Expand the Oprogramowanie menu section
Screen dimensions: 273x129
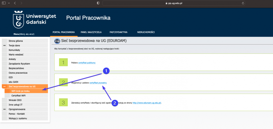(x=4, y=109)
